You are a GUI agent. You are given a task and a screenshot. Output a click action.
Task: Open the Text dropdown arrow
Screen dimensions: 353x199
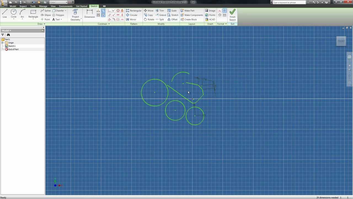pyautogui.click(x=61, y=19)
